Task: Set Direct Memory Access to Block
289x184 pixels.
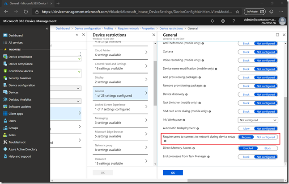Action: 268,148
